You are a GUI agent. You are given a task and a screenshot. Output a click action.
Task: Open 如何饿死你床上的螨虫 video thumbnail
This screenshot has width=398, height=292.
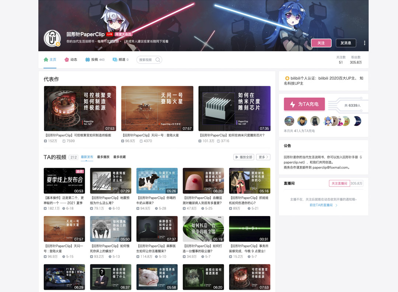click(111, 229)
